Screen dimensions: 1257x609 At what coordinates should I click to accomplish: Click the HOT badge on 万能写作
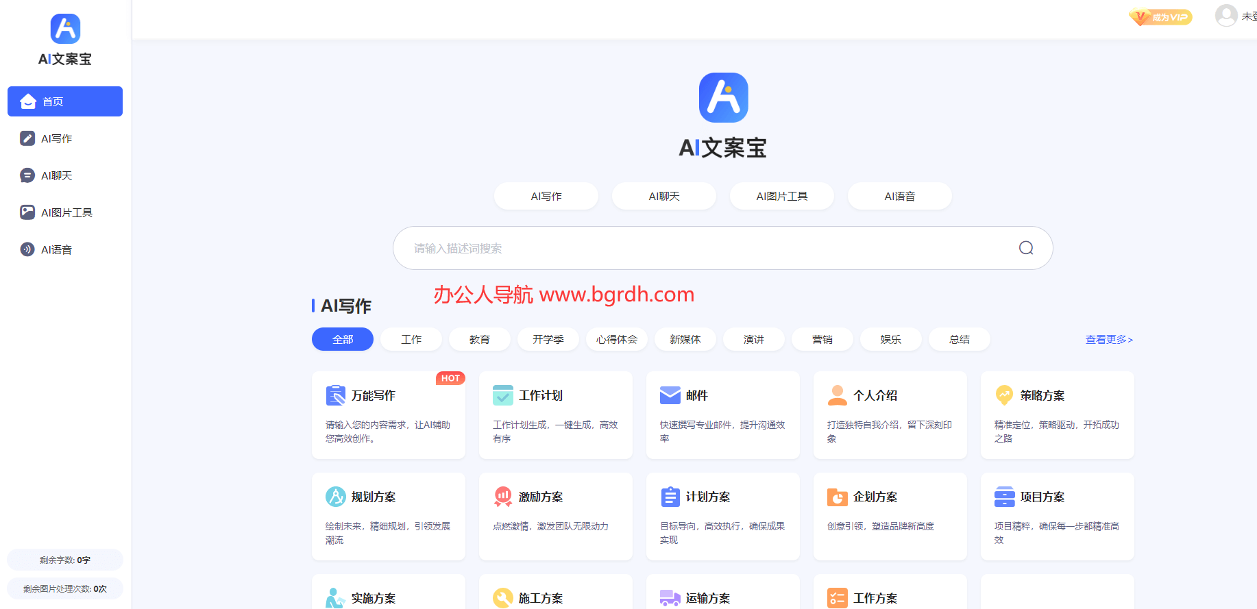450,378
